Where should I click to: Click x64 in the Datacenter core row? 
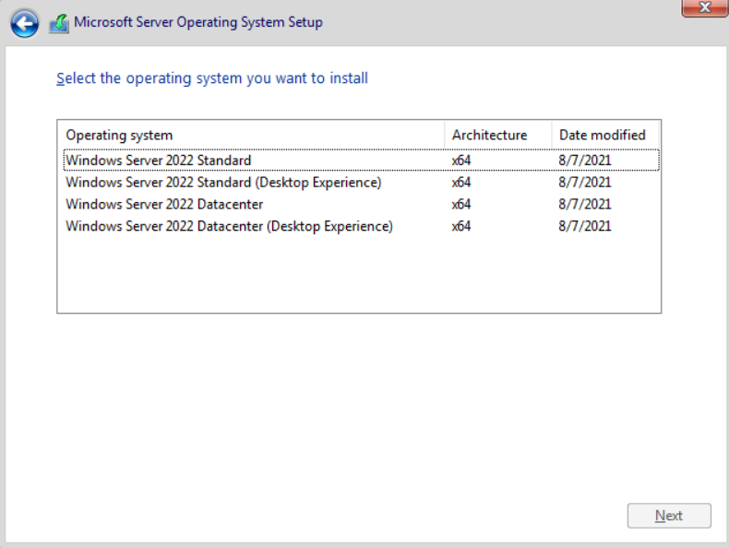click(461, 204)
